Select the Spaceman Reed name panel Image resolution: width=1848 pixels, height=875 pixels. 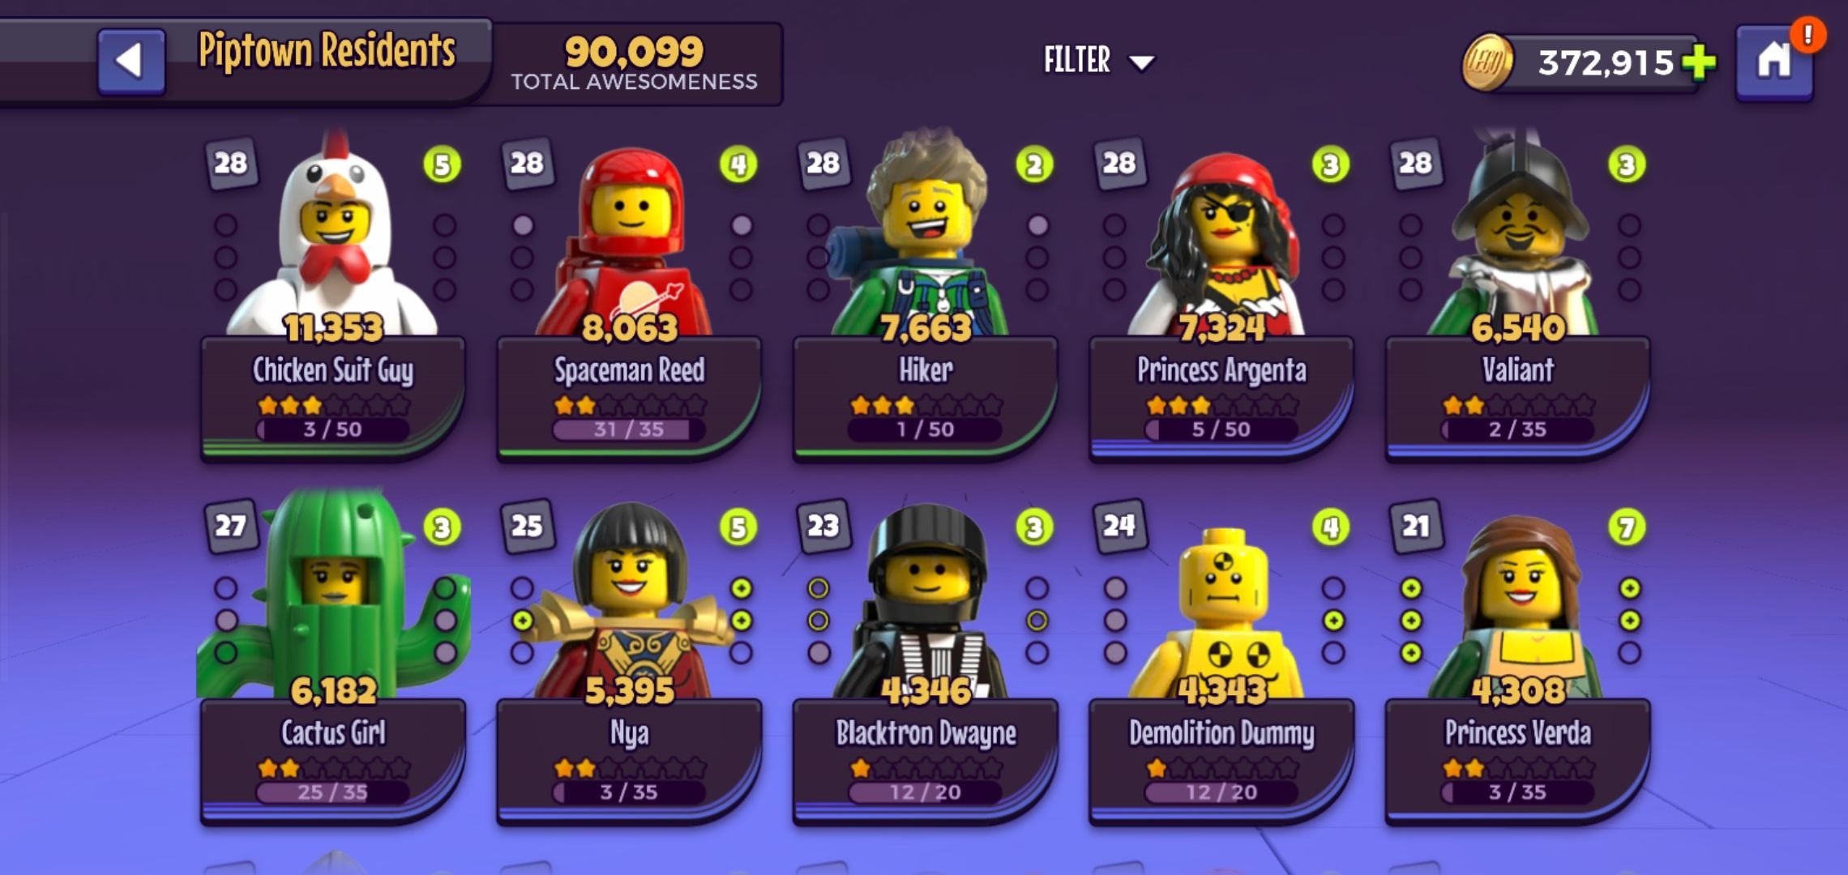pyautogui.click(x=629, y=398)
